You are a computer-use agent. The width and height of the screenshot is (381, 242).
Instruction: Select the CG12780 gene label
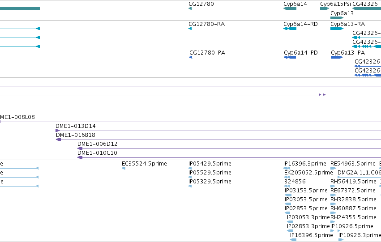201,4
